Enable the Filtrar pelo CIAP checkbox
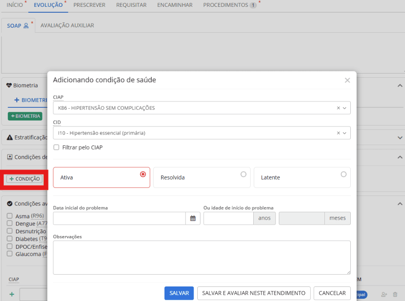The width and height of the screenshot is (405, 301). tap(56, 147)
